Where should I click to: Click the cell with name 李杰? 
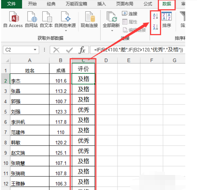(29, 79)
